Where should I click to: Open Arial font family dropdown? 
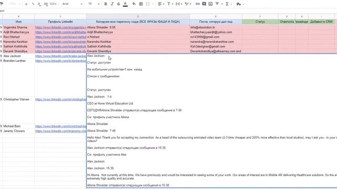pyautogui.click(x=72, y=4)
